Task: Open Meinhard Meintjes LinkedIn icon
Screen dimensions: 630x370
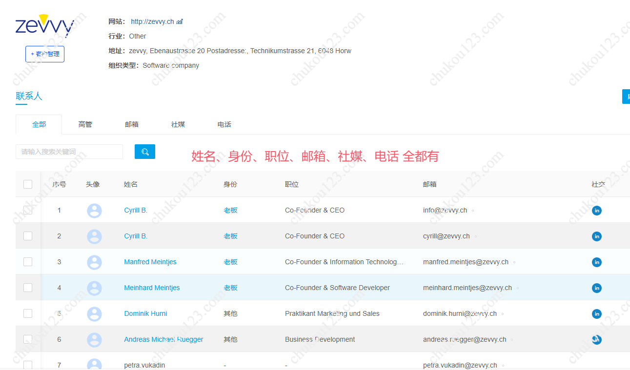Action: pos(596,288)
